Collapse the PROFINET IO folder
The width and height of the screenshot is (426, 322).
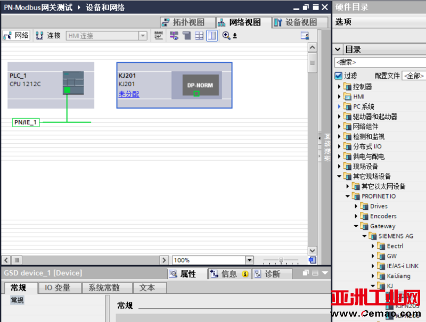point(348,196)
